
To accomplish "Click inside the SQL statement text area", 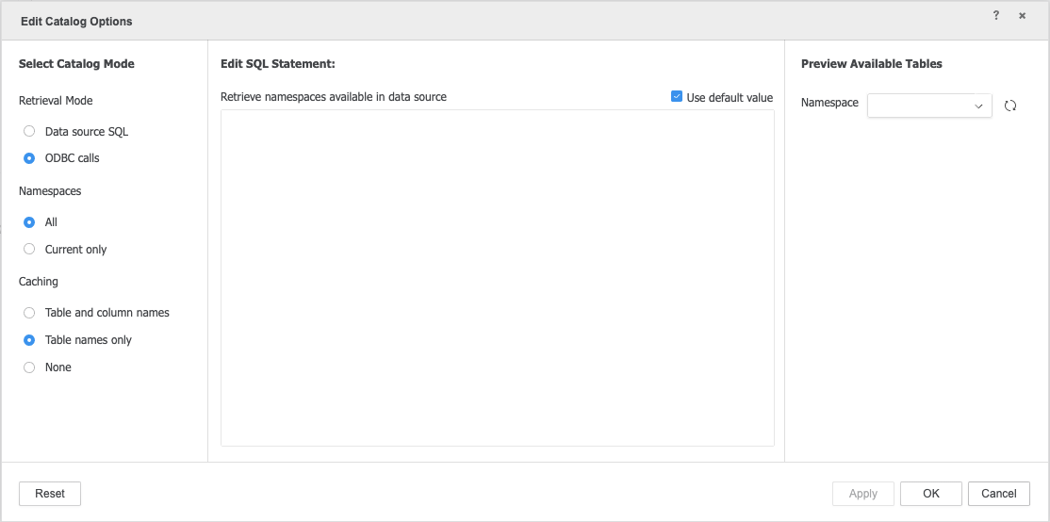I will [x=498, y=278].
